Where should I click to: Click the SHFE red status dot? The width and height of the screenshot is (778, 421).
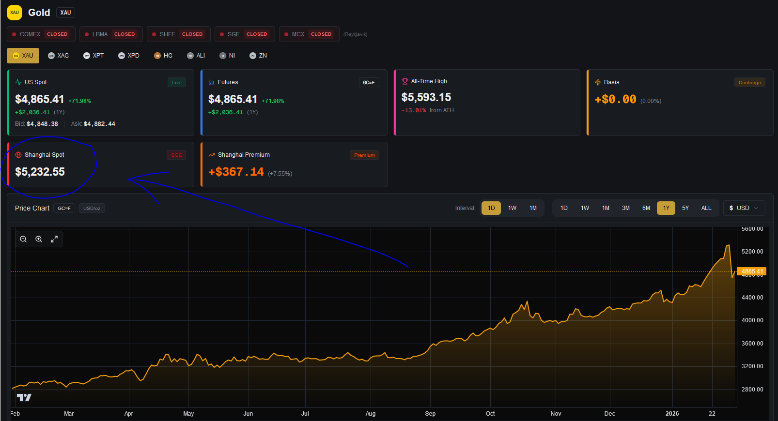click(154, 34)
